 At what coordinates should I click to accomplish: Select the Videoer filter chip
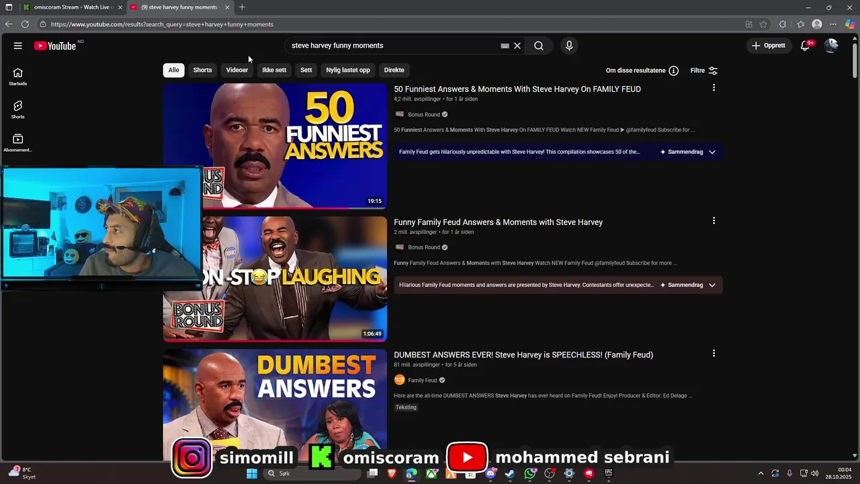(x=237, y=70)
